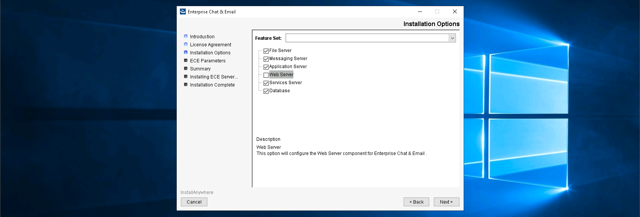Enable the Web Server checkbox
This screenshot has width=640, height=217.
pyautogui.click(x=266, y=75)
